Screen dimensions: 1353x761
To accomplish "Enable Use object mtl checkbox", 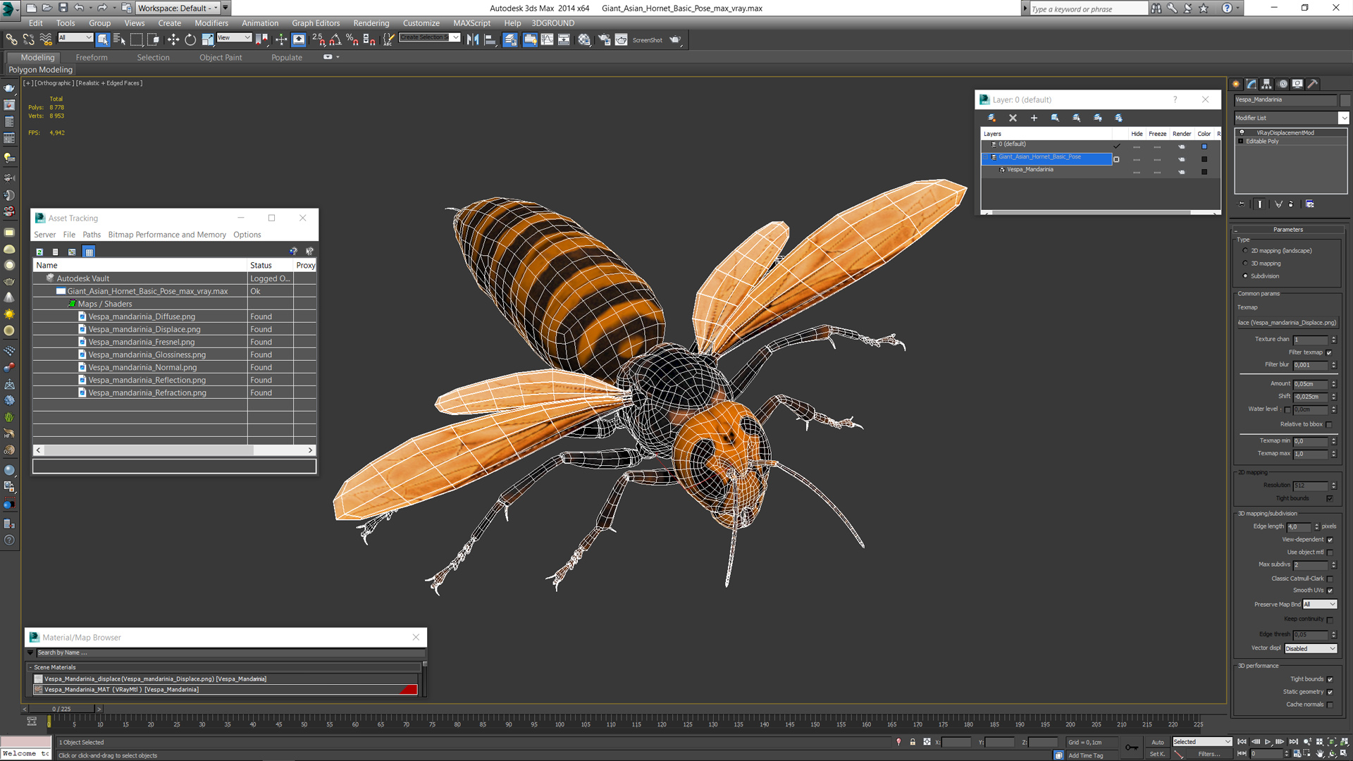I will tap(1330, 552).
